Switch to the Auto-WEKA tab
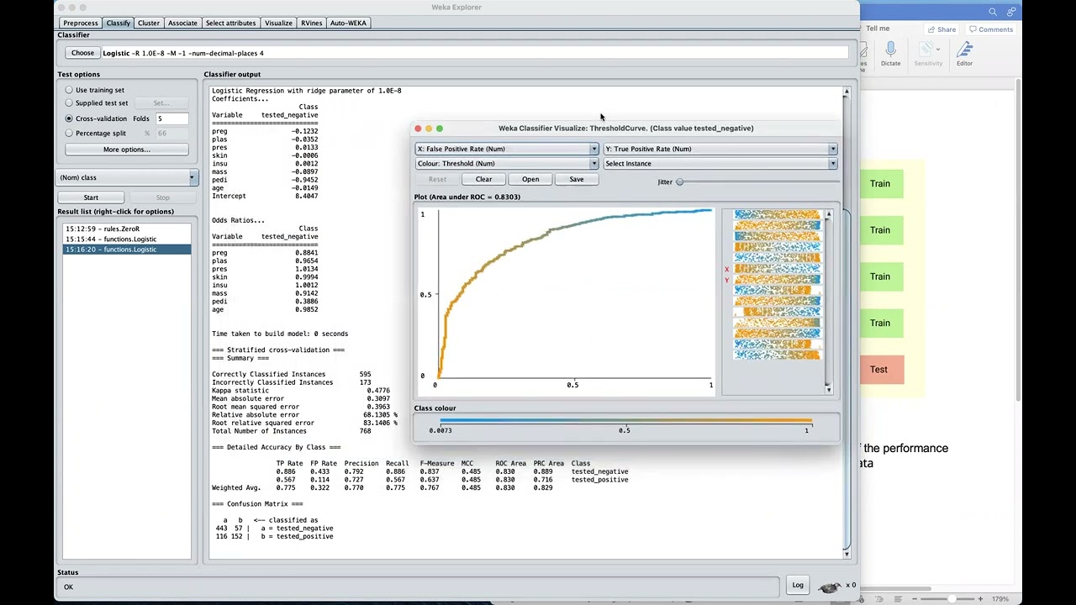The height and width of the screenshot is (605, 1076). coord(348,23)
